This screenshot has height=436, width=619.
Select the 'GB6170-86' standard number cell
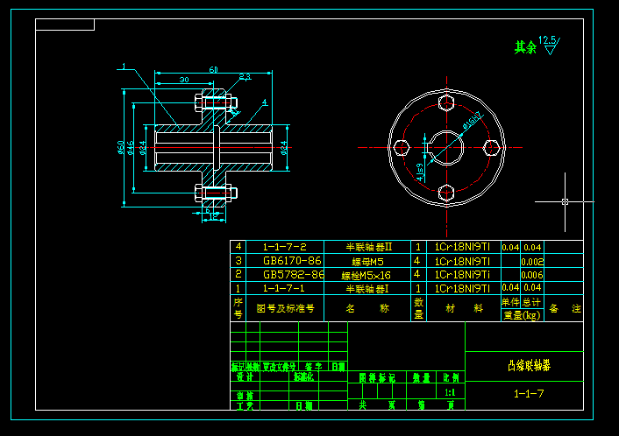(292, 261)
